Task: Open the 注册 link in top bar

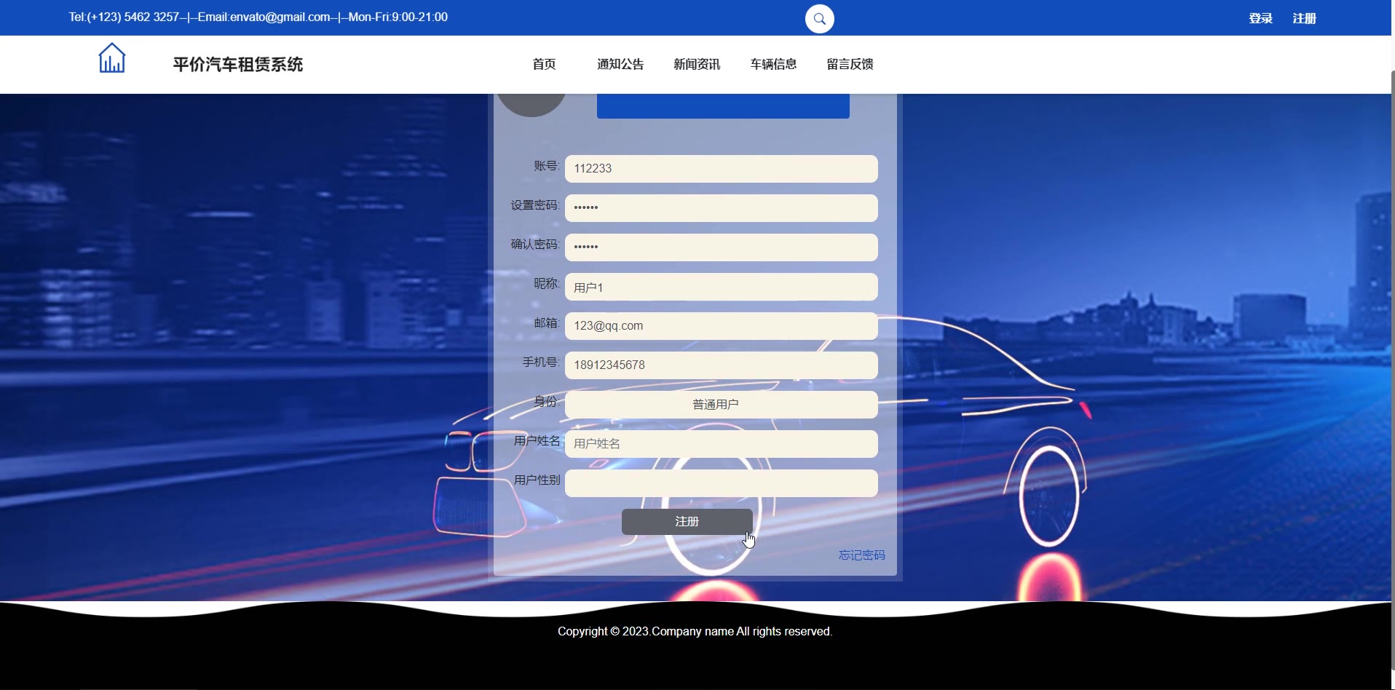Action: (1304, 18)
